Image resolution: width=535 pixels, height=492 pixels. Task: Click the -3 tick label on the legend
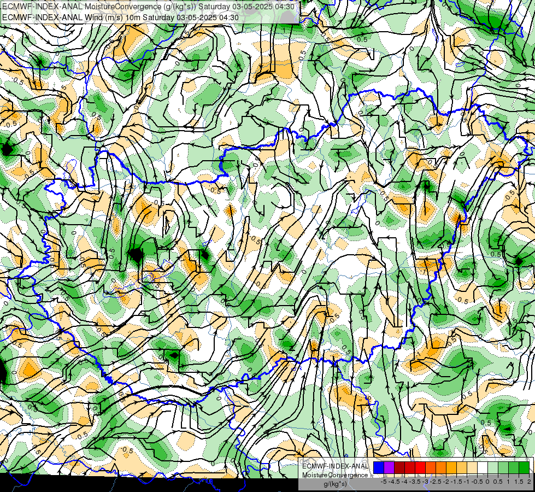(x=426, y=482)
